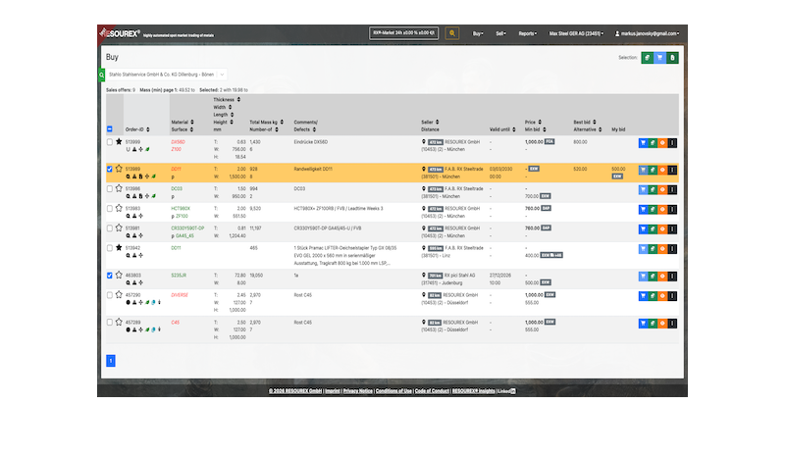Sort table by Seller
Image resolution: width=785 pixels, height=455 pixels.
(x=430, y=123)
